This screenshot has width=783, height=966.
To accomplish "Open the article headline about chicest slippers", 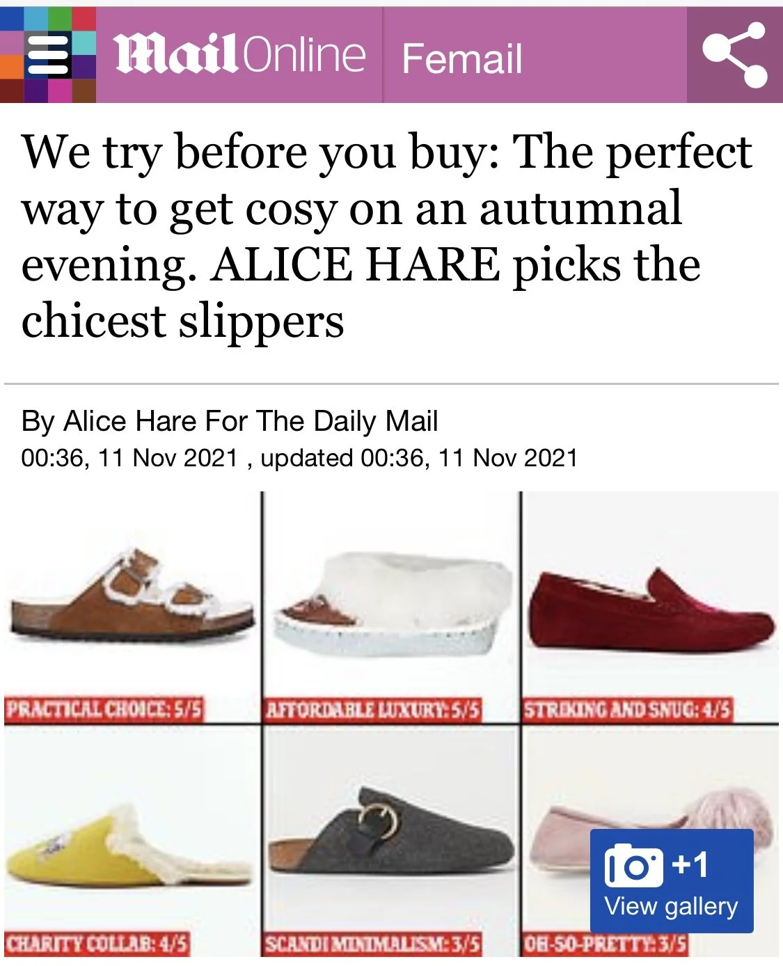I will tap(387, 236).
